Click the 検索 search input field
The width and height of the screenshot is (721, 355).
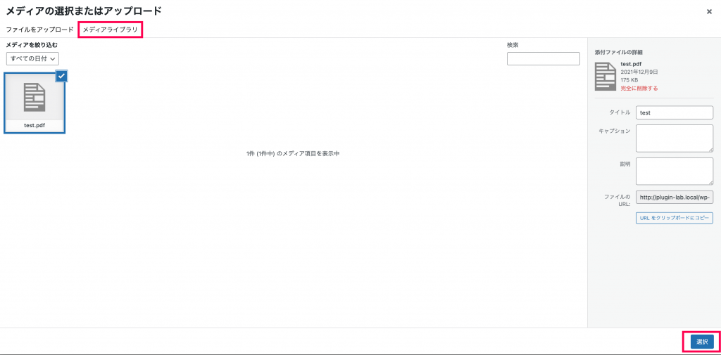(x=543, y=59)
